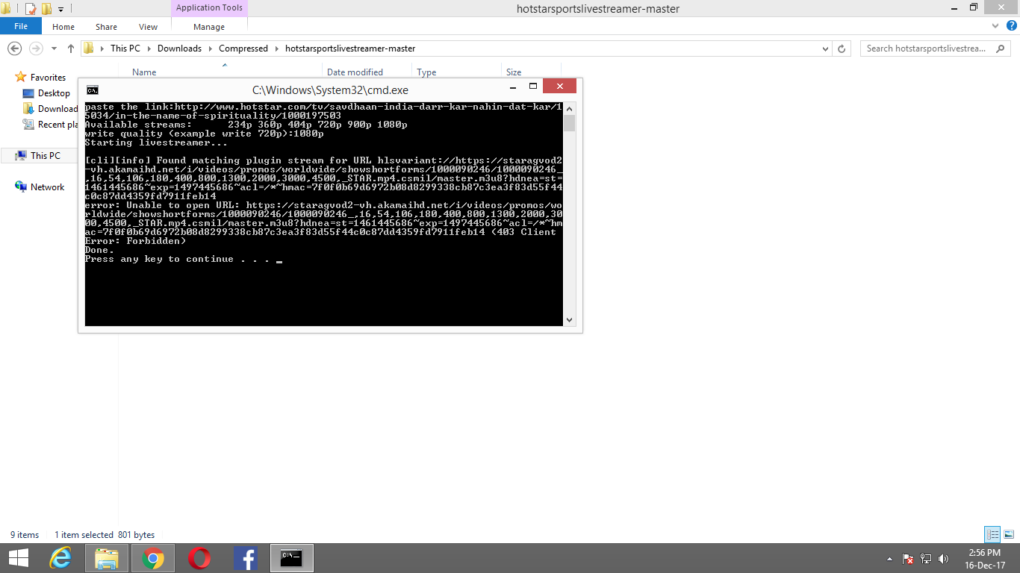
Task: Collapse the ribbon with the chevron arrow
Action: click(x=995, y=25)
